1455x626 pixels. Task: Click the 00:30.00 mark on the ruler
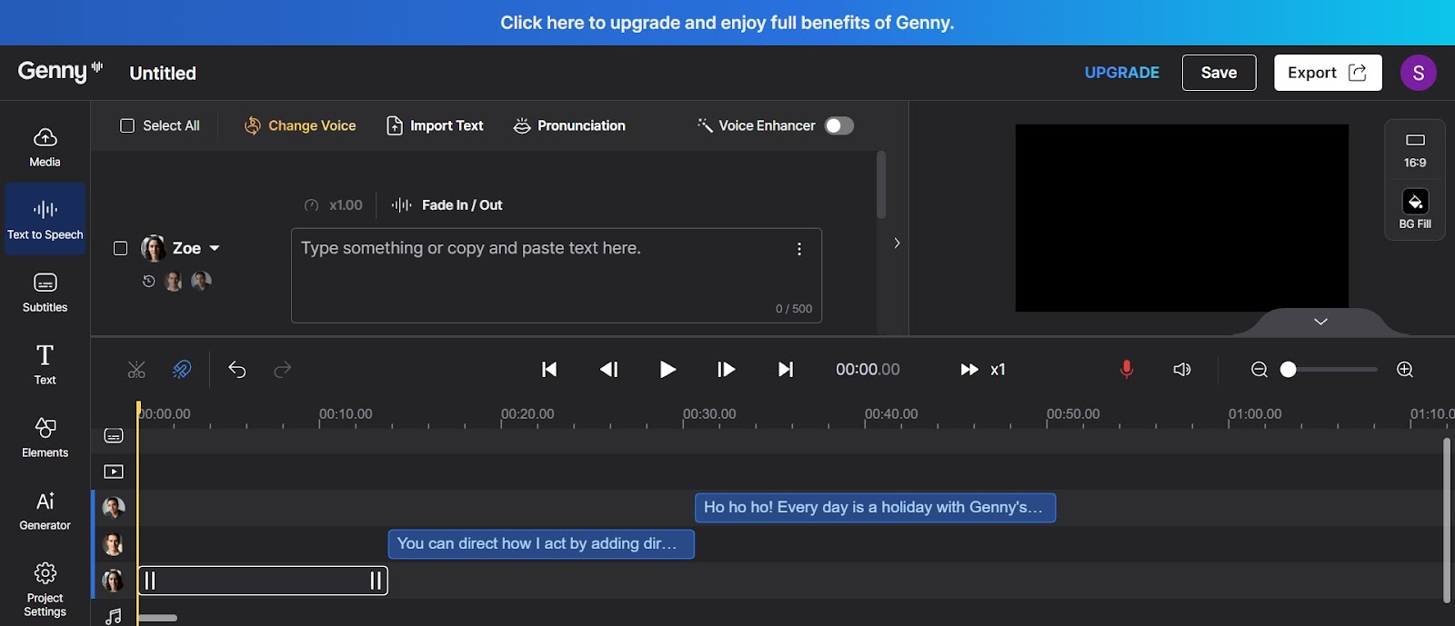tap(709, 414)
